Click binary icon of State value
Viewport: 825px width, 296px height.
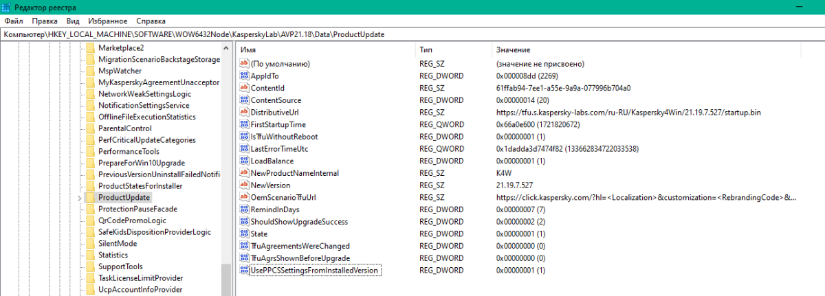244,234
